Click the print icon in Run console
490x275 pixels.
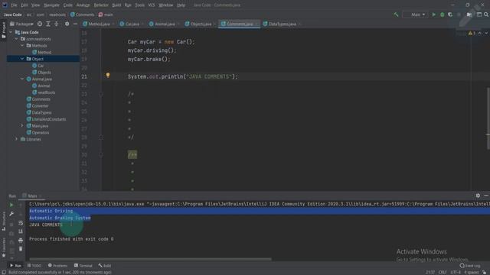click(21, 240)
